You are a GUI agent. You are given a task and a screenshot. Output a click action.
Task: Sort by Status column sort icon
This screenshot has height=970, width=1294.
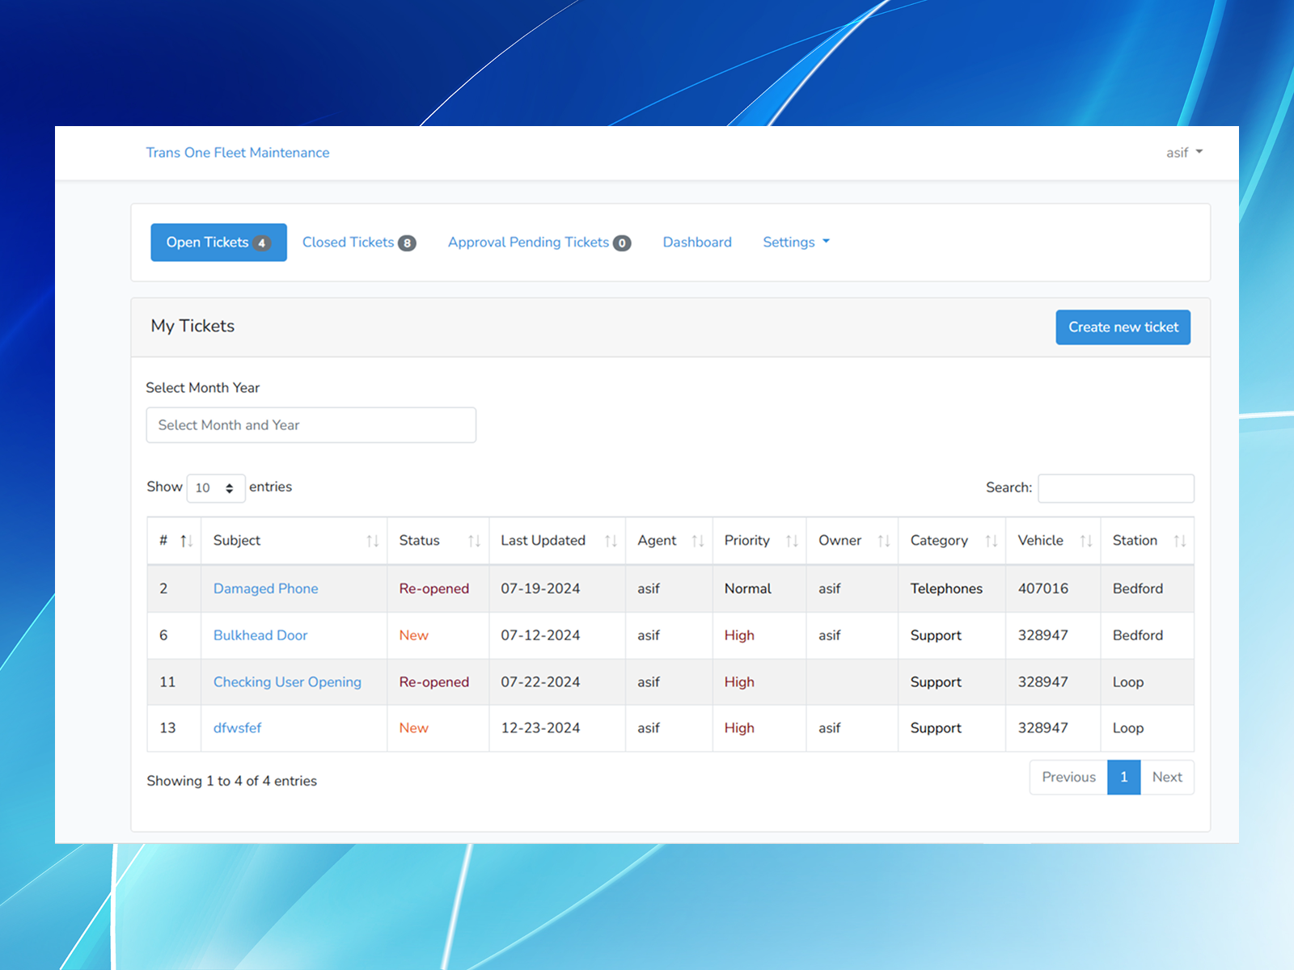[x=474, y=541]
